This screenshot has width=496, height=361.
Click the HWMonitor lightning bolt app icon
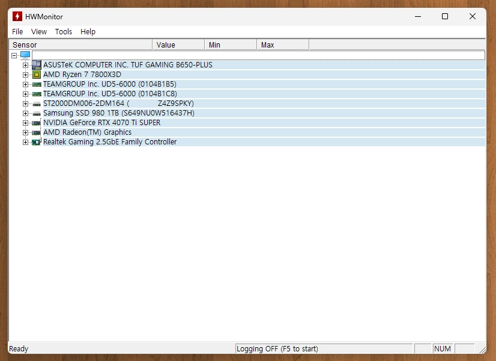tap(17, 16)
